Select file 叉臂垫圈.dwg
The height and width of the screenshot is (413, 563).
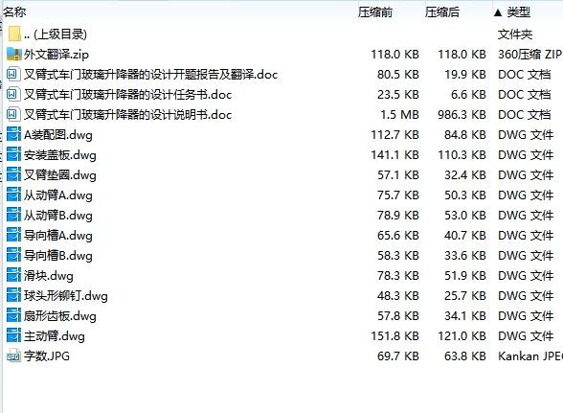point(60,175)
